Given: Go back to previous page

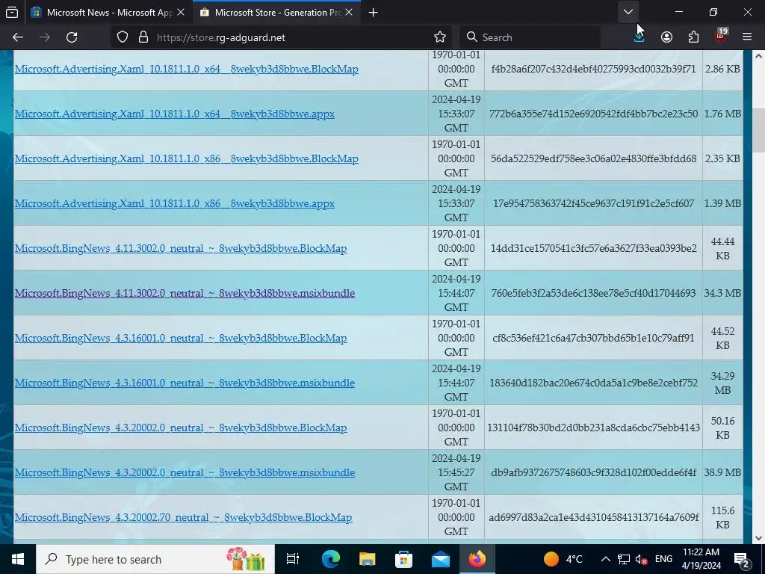Looking at the screenshot, I should click(x=18, y=37).
